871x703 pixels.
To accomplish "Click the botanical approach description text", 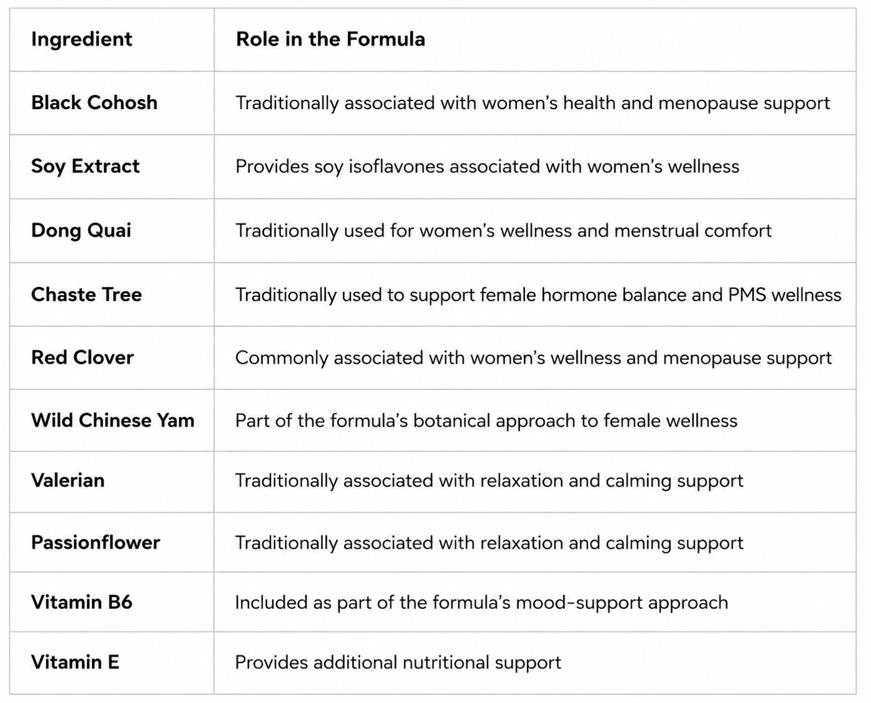I will pos(486,420).
